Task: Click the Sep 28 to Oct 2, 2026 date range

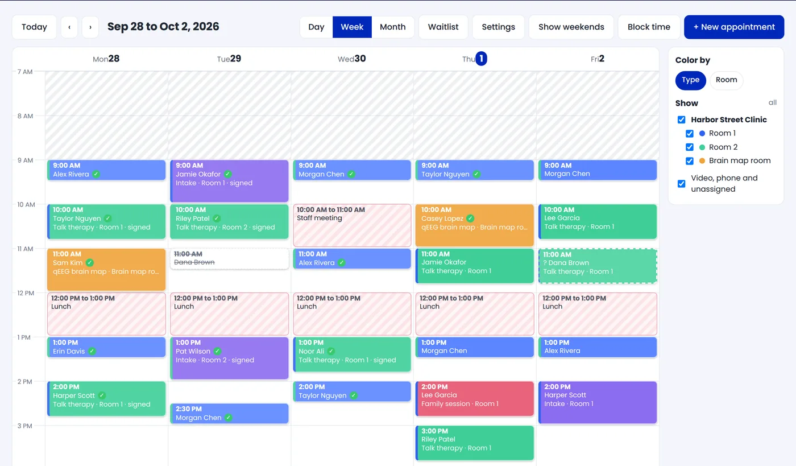Action: click(x=163, y=27)
